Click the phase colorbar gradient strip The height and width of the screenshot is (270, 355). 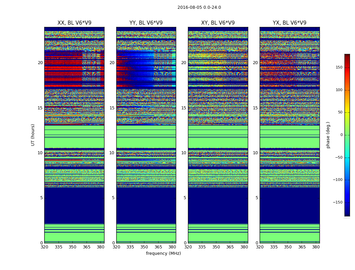[x=347, y=135]
